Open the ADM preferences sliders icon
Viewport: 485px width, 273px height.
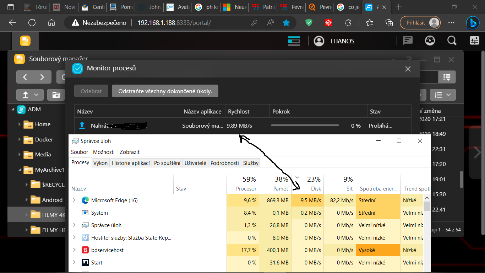pyautogui.click(x=474, y=41)
